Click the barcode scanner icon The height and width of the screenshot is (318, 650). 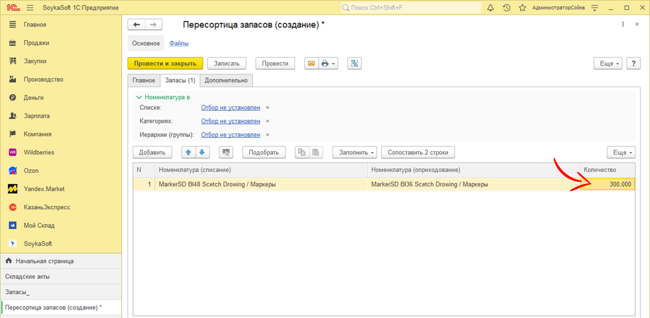(x=226, y=152)
